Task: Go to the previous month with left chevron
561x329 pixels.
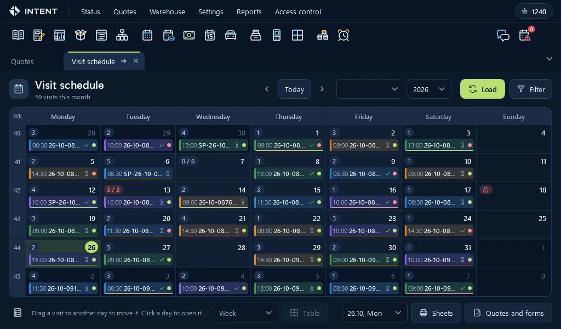Action: (267, 89)
